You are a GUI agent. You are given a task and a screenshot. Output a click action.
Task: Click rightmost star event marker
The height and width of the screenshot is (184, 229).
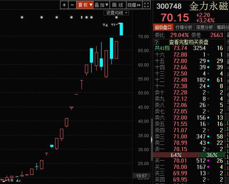pyautogui.click(x=116, y=17)
